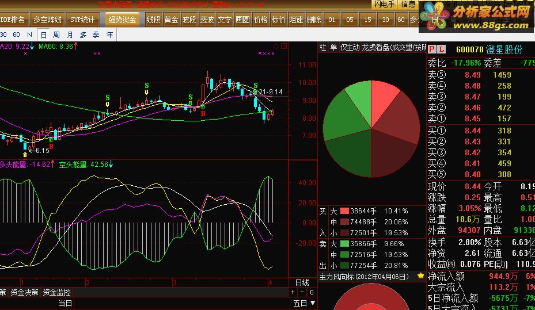The width and height of the screenshot is (535, 310).
Task: Click the red L icon beside stock code
Action: 442,49
